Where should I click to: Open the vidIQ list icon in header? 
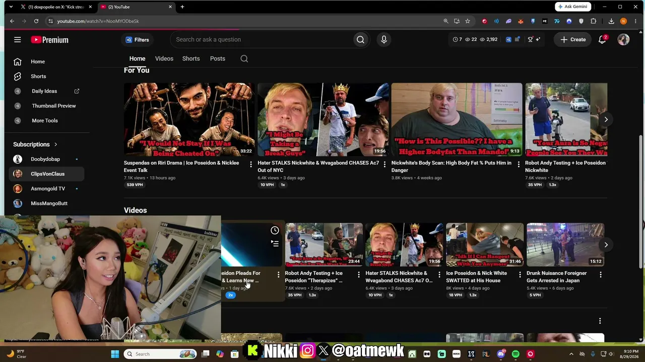[517, 40]
